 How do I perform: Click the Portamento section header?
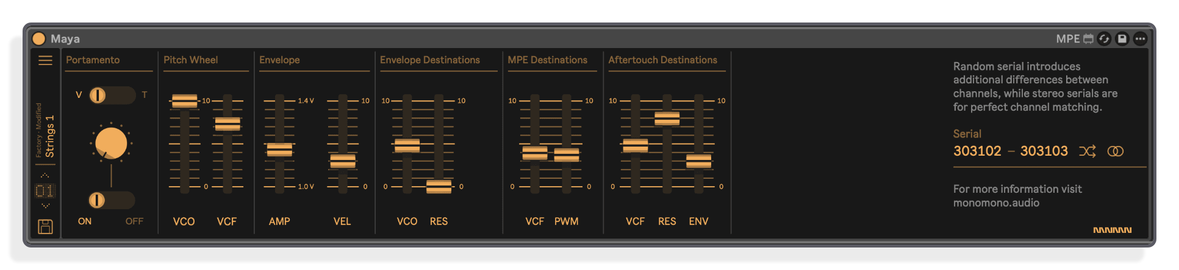click(x=93, y=60)
